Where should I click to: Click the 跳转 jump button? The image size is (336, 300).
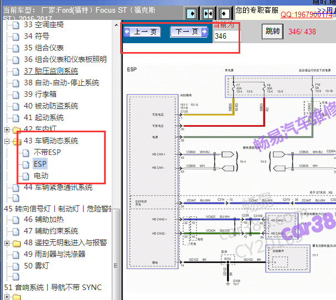(272, 32)
